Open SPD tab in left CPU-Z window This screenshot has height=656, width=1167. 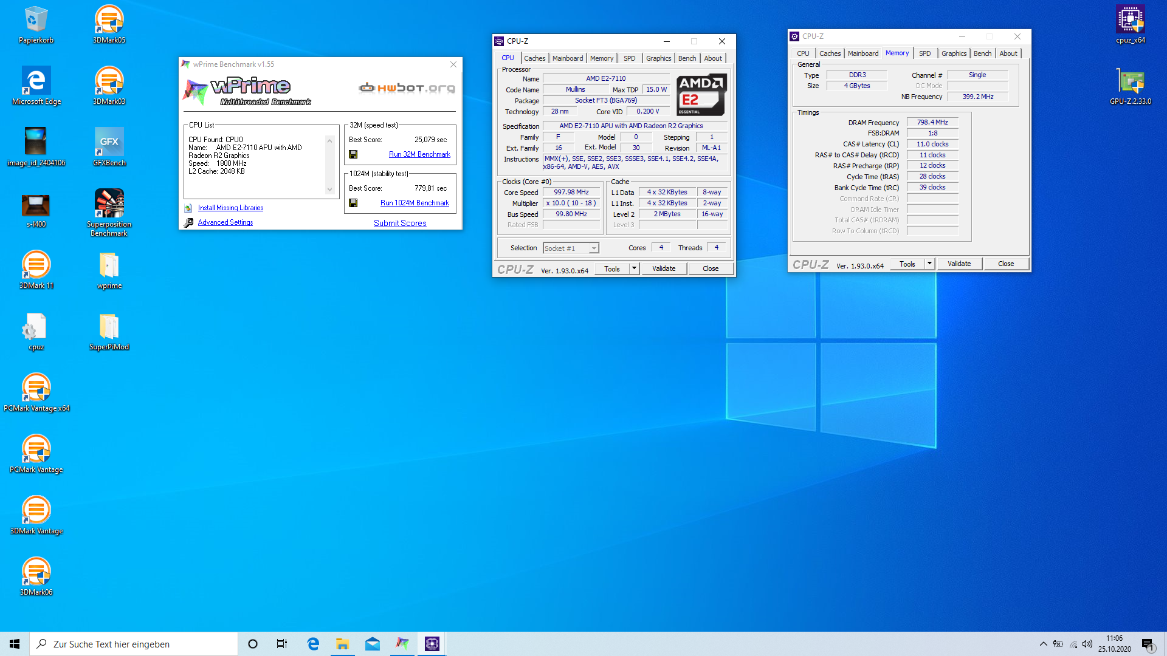630,58
